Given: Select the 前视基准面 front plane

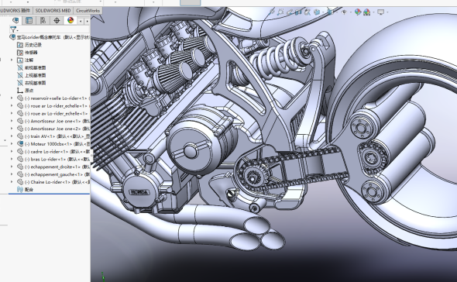Looking at the screenshot, I should (32, 67).
